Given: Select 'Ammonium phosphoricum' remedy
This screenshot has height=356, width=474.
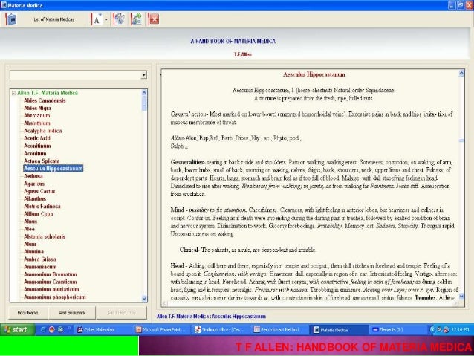Looking at the screenshot, I should pos(55,297).
